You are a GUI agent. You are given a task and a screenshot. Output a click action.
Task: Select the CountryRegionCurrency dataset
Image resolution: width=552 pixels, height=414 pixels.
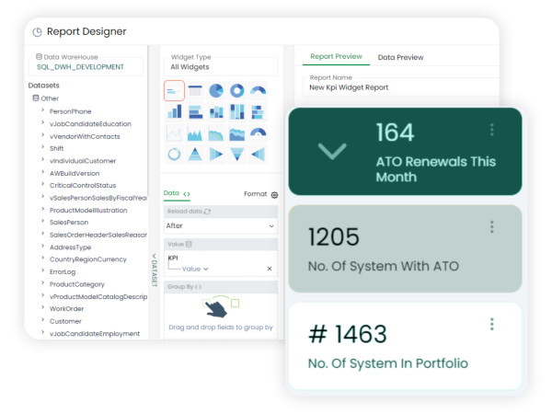pyautogui.click(x=87, y=259)
